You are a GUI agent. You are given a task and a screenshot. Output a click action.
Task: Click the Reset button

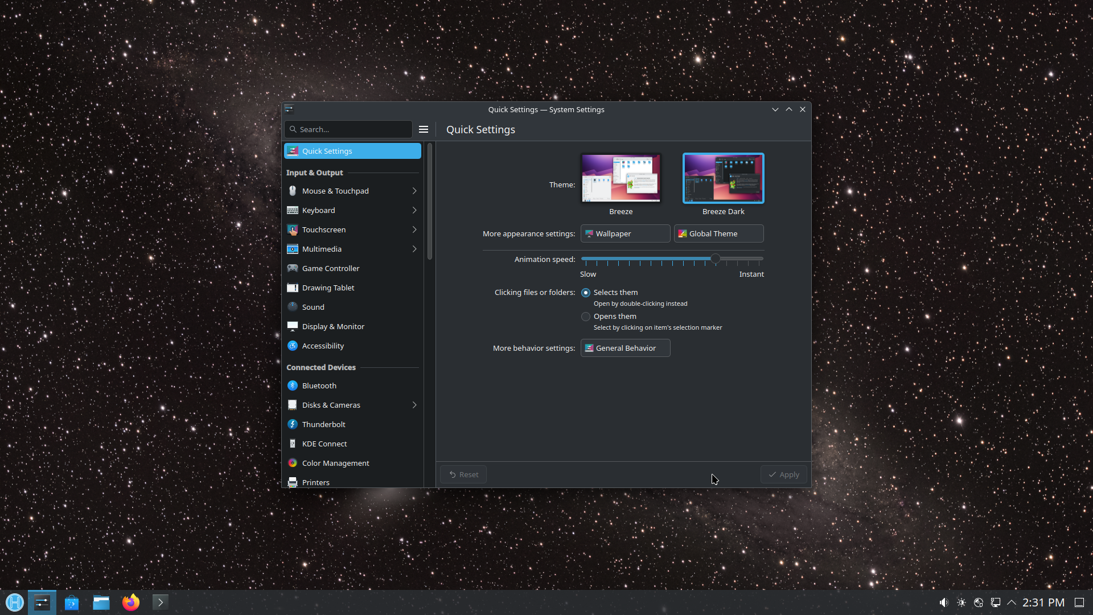point(463,474)
